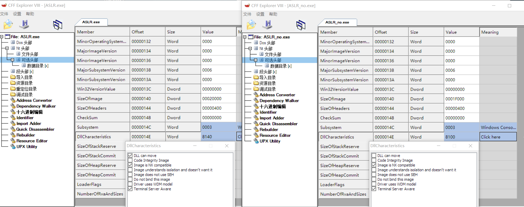Open Resource Editor in ASLR.exe tree

coord(32,141)
